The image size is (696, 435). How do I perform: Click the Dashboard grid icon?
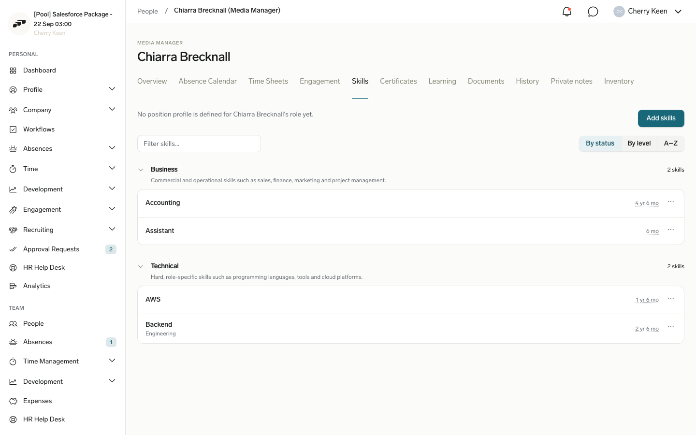(x=13, y=71)
